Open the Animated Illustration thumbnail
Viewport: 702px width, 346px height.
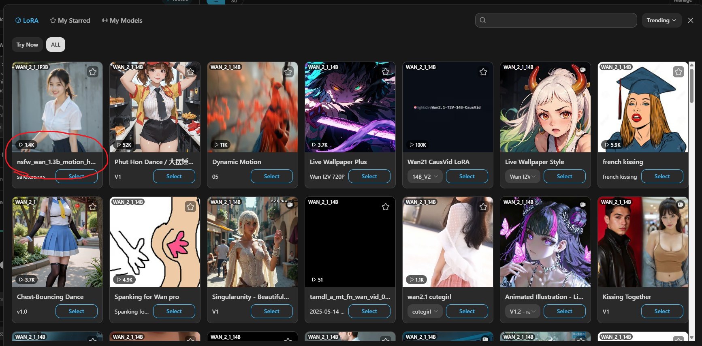(x=545, y=242)
